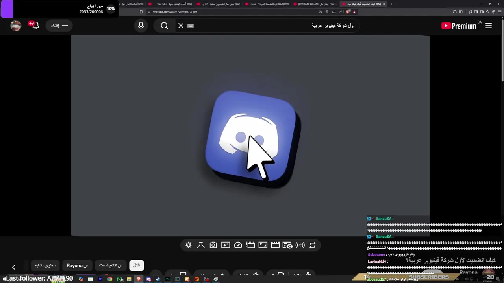Toggle the fit-to-window resize icon
504x283 pixels.
(x=263, y=245)
